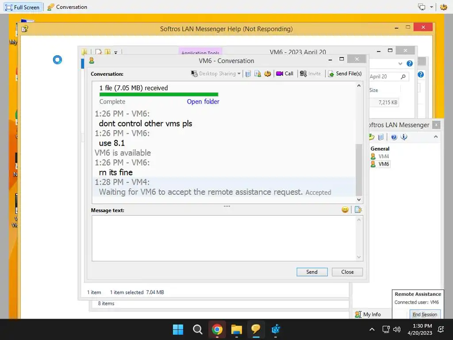The width and height of the screenshot is (453, 340).
Task: Open Chrome from the taskbar
Action: click(217, 329)
